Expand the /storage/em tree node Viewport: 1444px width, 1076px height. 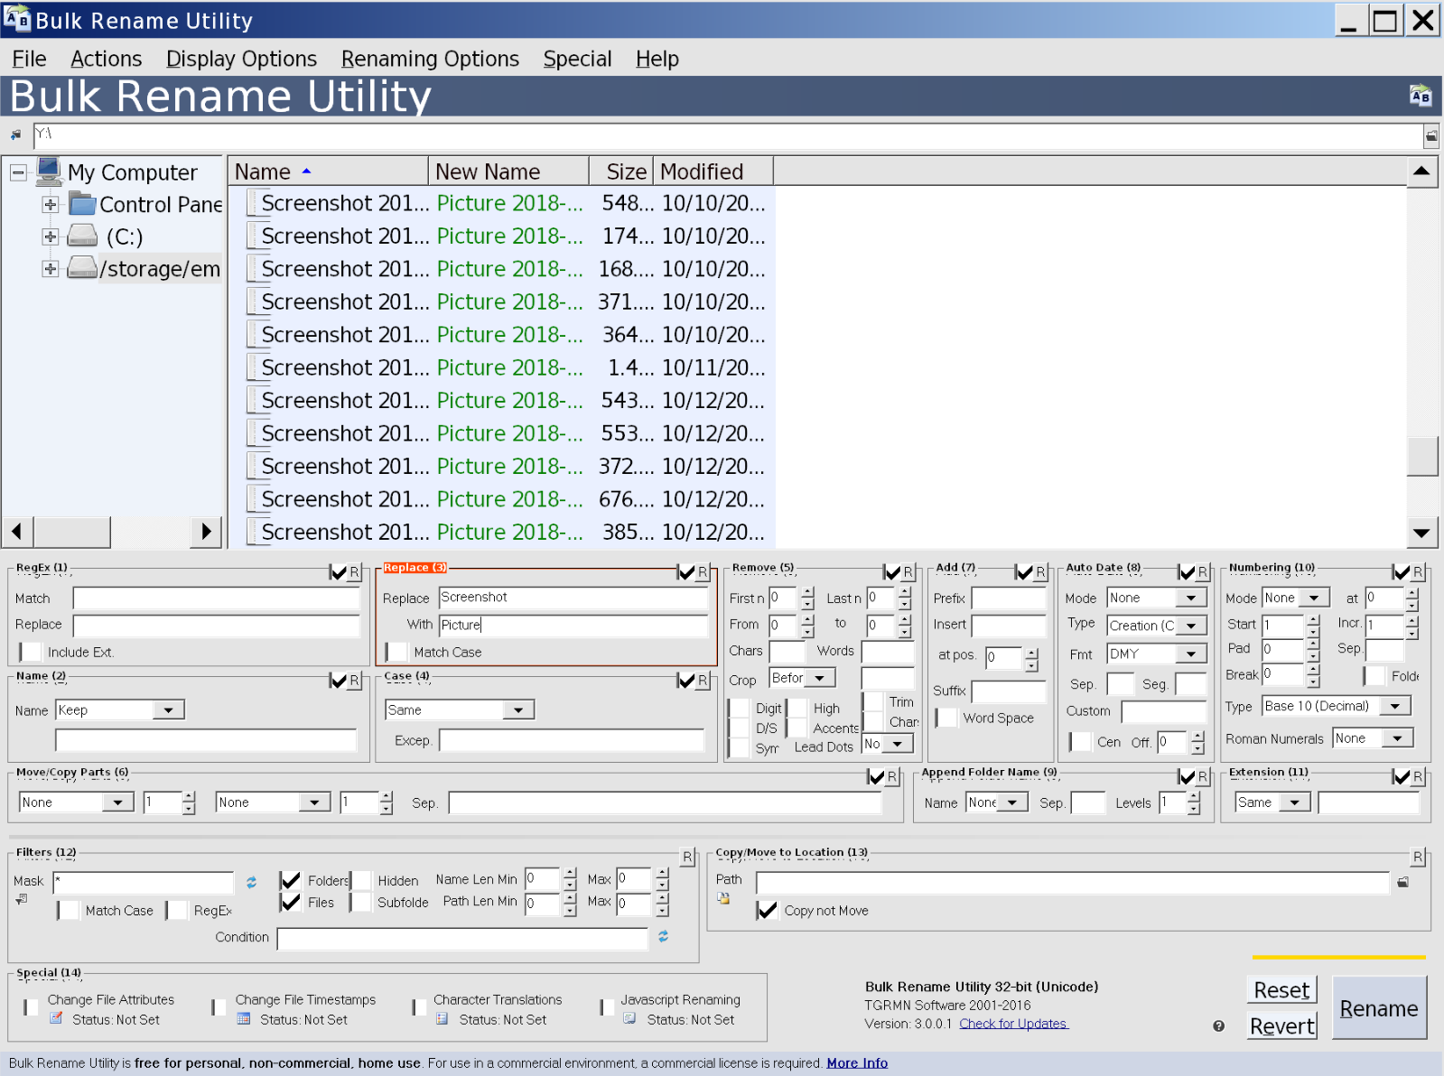click(x=51, y=269)
